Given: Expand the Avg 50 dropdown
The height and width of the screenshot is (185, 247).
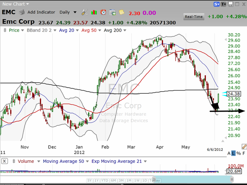Looking at the screenshot, I should pyautogui.click(x=100, y=30).
